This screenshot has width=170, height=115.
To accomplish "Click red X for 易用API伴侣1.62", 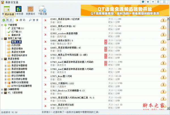I will tap(45, 27).
